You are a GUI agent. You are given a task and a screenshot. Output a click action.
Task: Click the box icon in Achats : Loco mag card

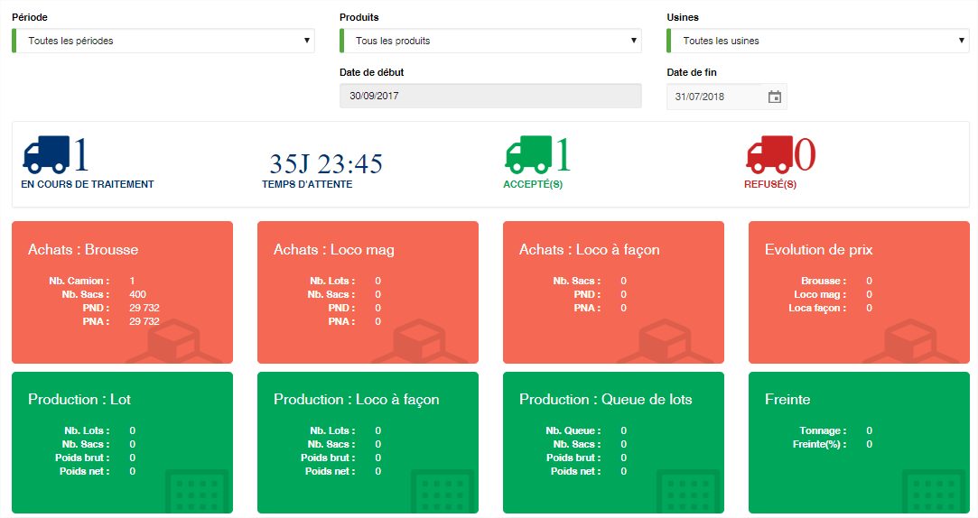pyautogui.click(x=420, y=341)
